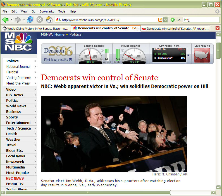Click the horizontal scrollbar right arrow
Screen dimensions: 222x196
[x=213, y=192]
